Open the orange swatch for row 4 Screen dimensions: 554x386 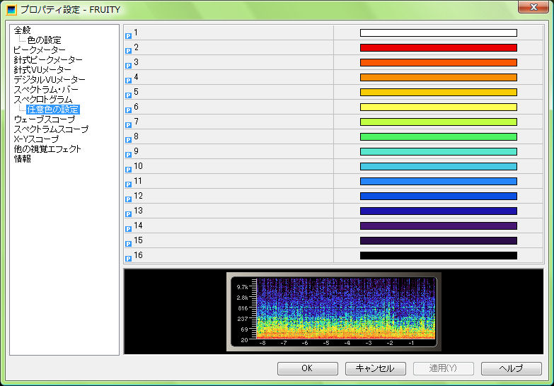pyautogui.click(x=439, y=77)
